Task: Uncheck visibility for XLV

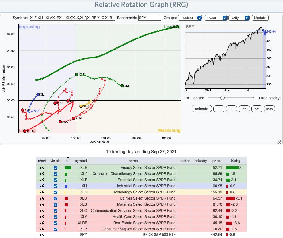Action: [x=55, y=217]
